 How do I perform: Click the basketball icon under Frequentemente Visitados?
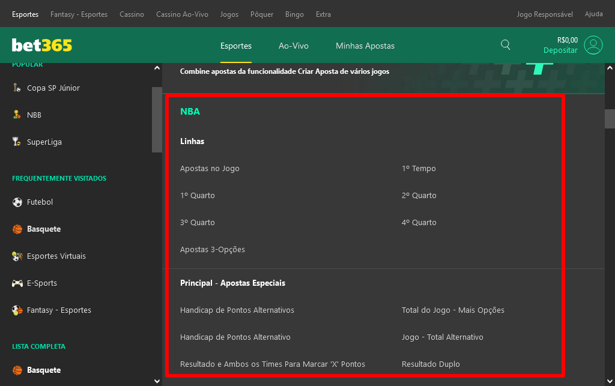[17, 229]
